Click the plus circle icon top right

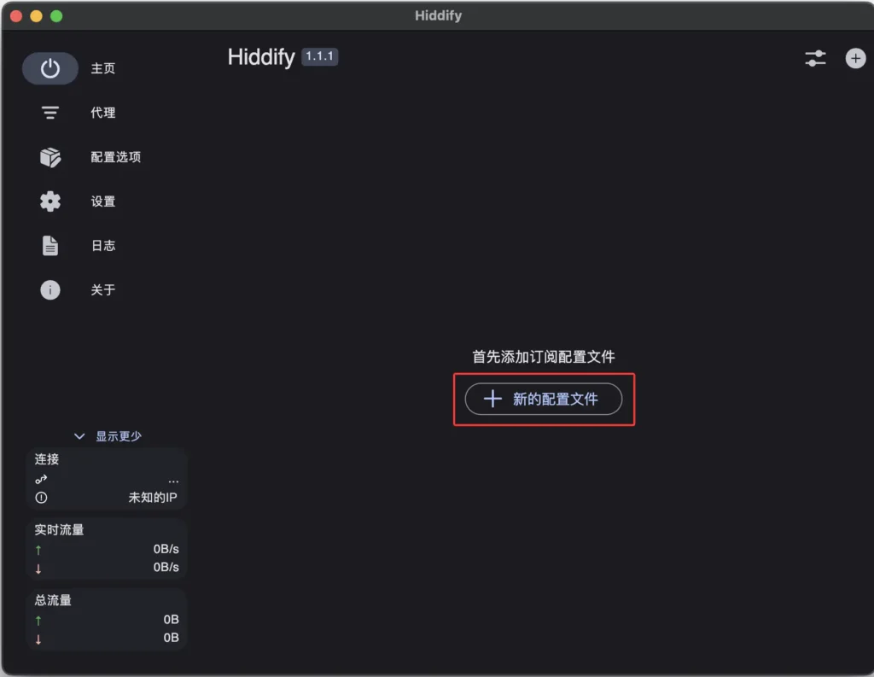[855, 58]
